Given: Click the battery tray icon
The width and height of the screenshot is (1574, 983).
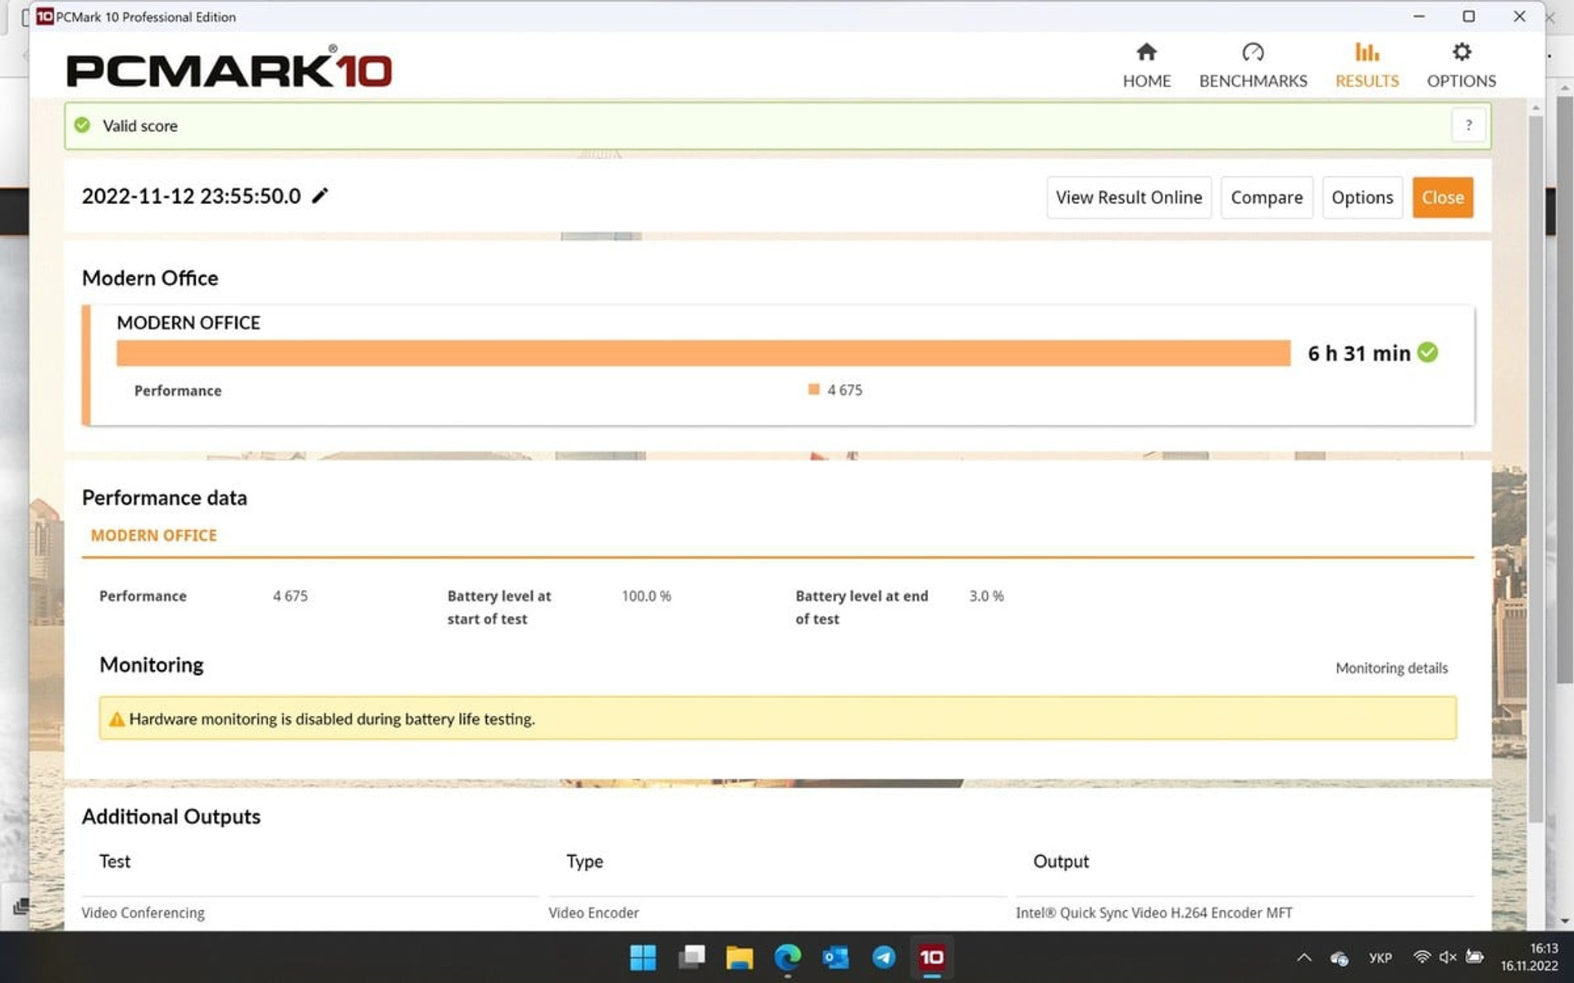Looking at the screenshot, I should (x=1475, y=957).
